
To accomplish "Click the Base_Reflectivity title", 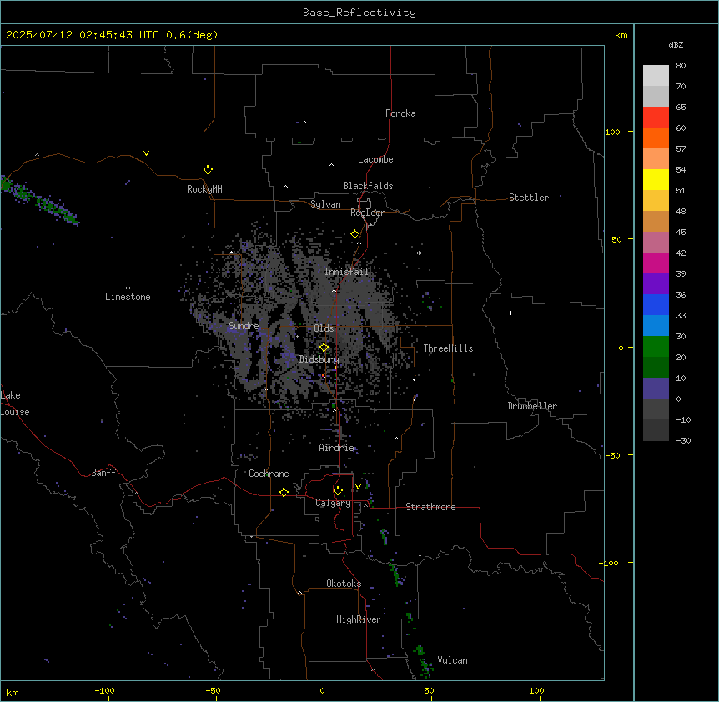I will click(359, 13).
